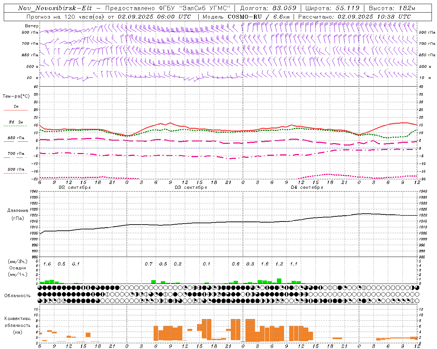437x349 pixels.
Task: Click the Td 2м dew point legend label
Action: pos(16,122)
